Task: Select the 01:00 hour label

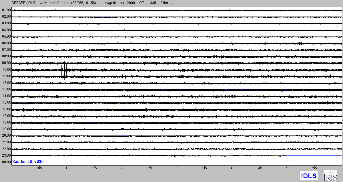Action: [6, 10]
